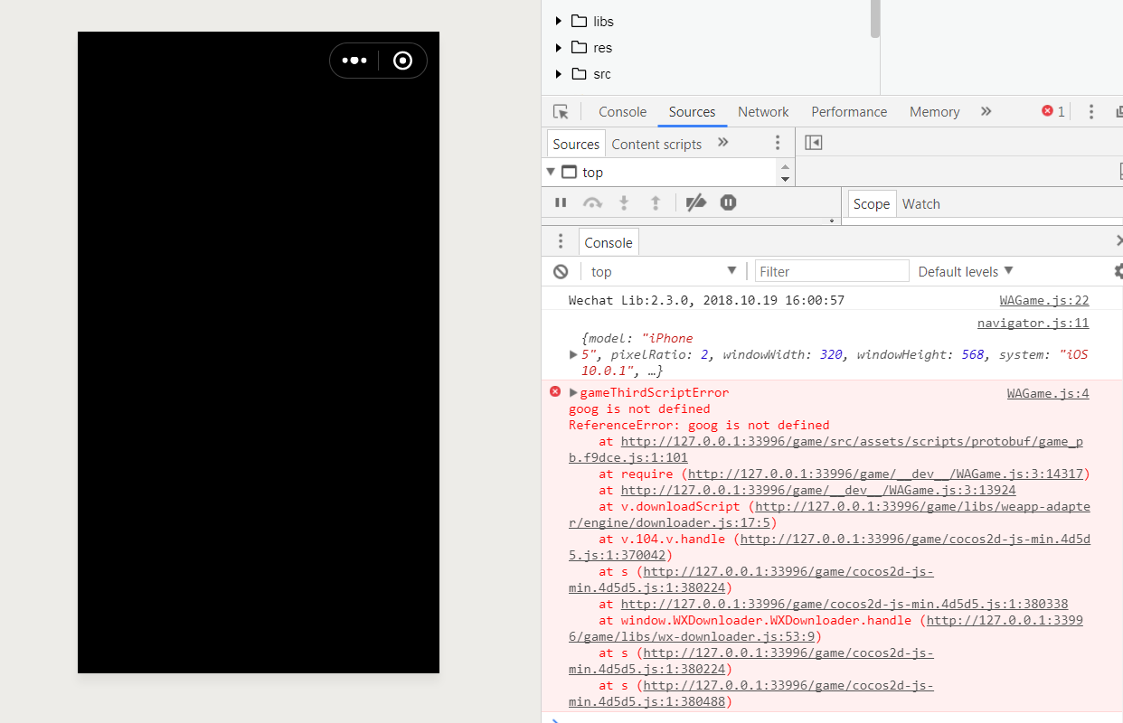Image resolution: width=1123 pixels, height=723 pixels.
Task: Switch to the Console tab
Action: point(622,112)
